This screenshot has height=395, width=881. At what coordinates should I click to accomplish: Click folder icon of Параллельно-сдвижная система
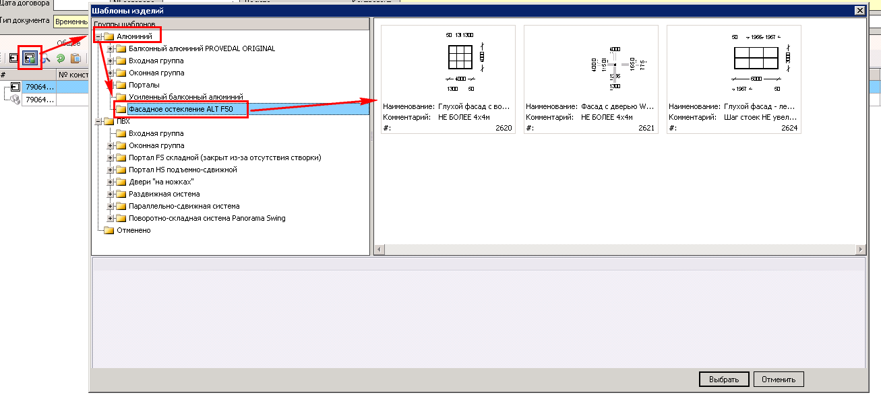coord(121,206)
